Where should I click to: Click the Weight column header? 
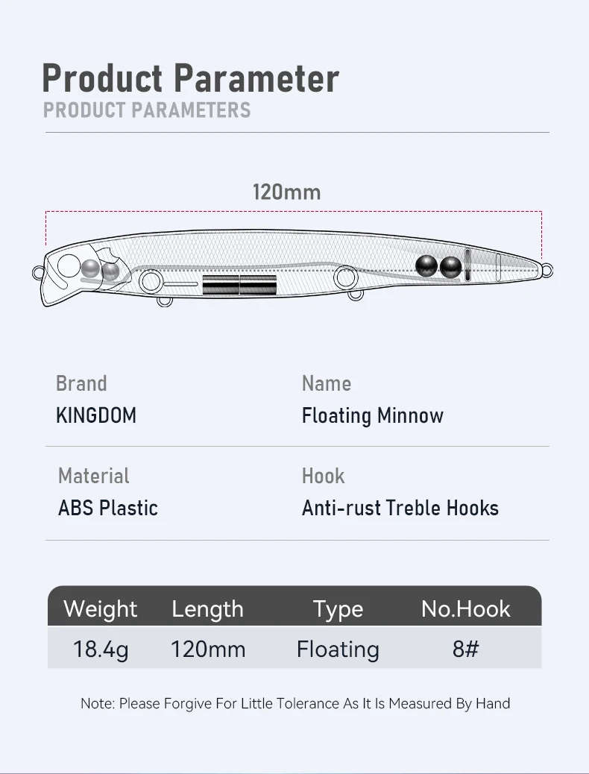(101, 609)
